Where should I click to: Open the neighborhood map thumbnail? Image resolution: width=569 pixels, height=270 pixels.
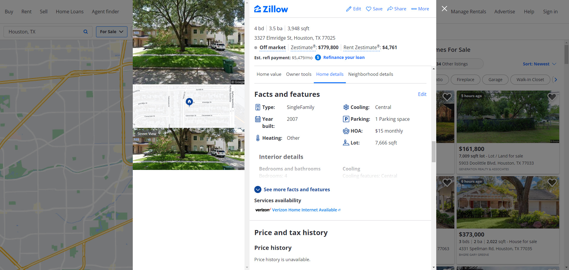tap(188, 106)
